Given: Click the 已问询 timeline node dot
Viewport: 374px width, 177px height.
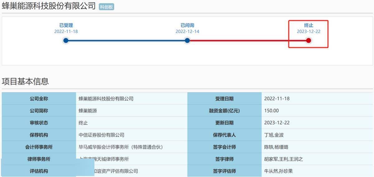Looking at the screenshot, I should pos(187,41).
